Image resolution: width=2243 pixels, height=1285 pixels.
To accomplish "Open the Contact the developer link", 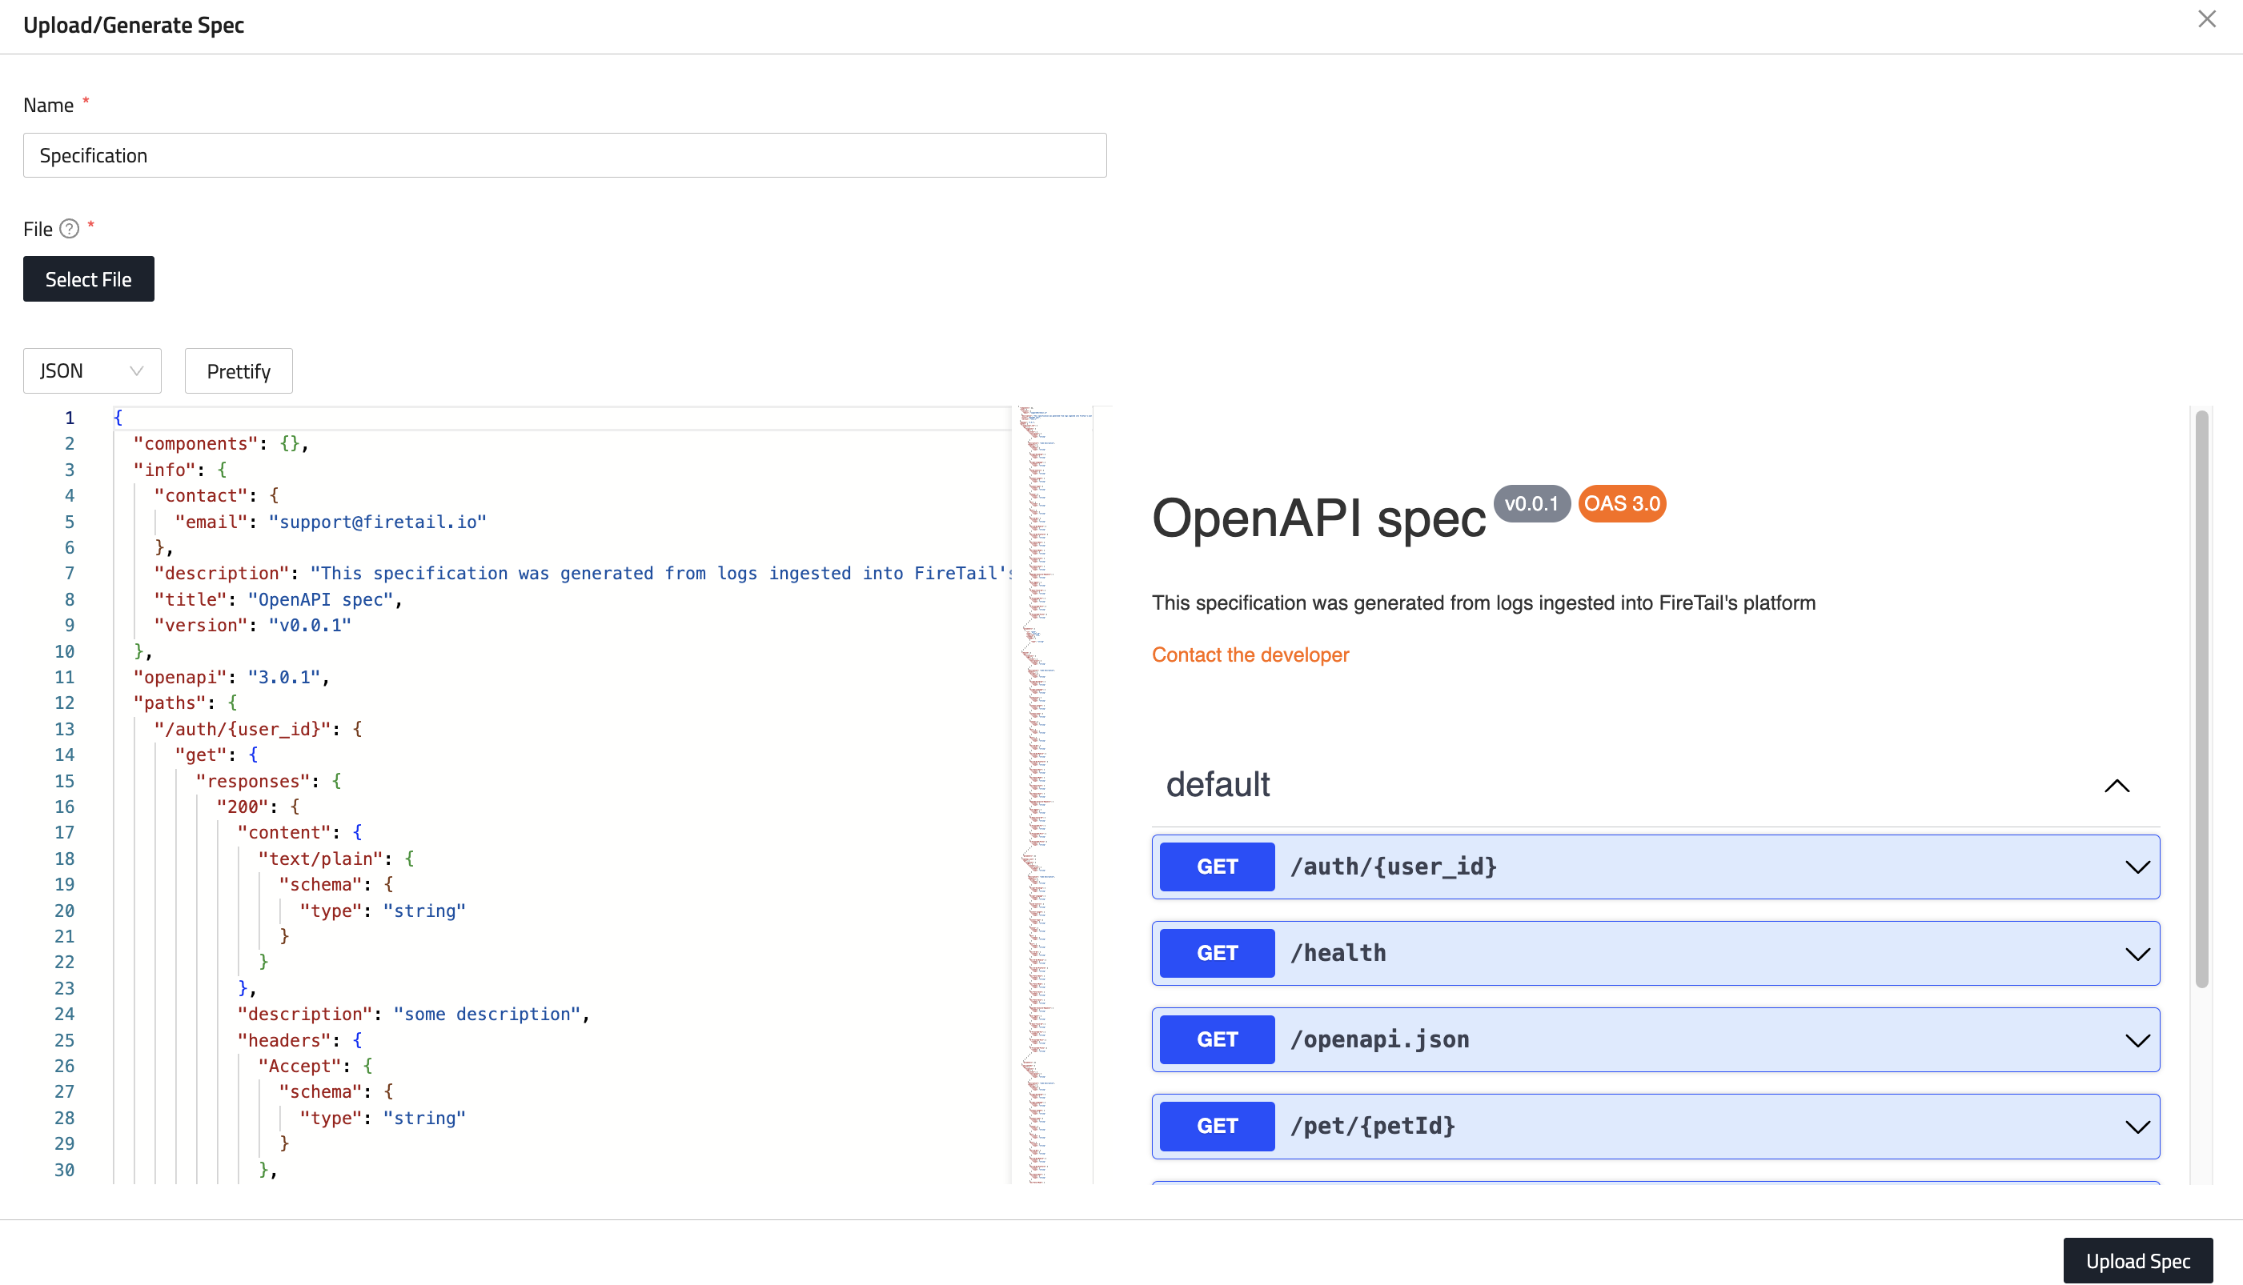I will pyautogui.click(x=1250, y=655).
